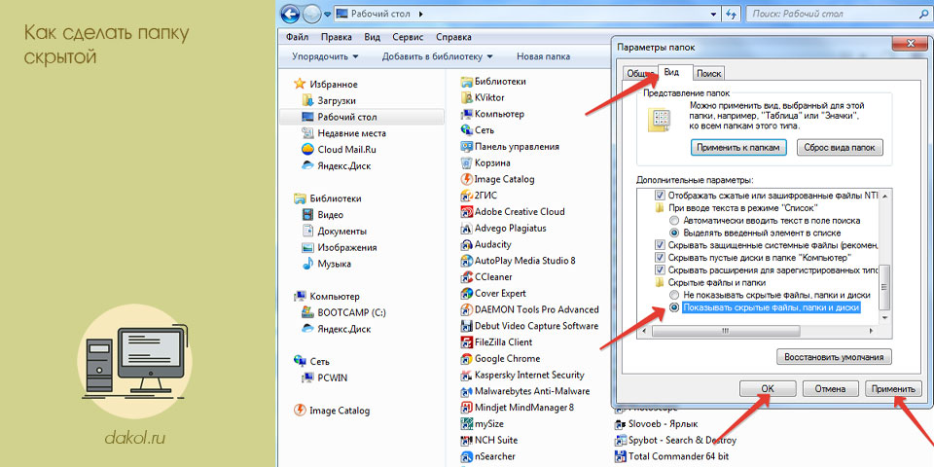934x467 pixels.
Task: Open the Сервис menu
Action: [x=408, y=37]
